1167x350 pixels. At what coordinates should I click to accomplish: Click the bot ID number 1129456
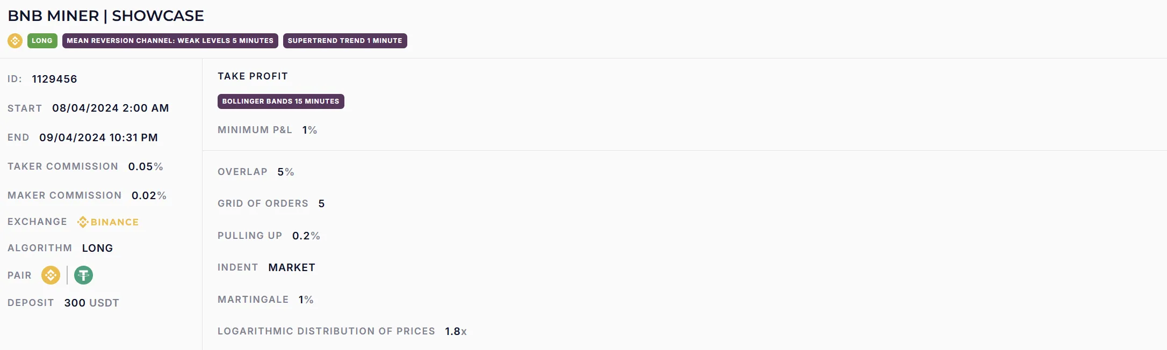pos(54,79)
